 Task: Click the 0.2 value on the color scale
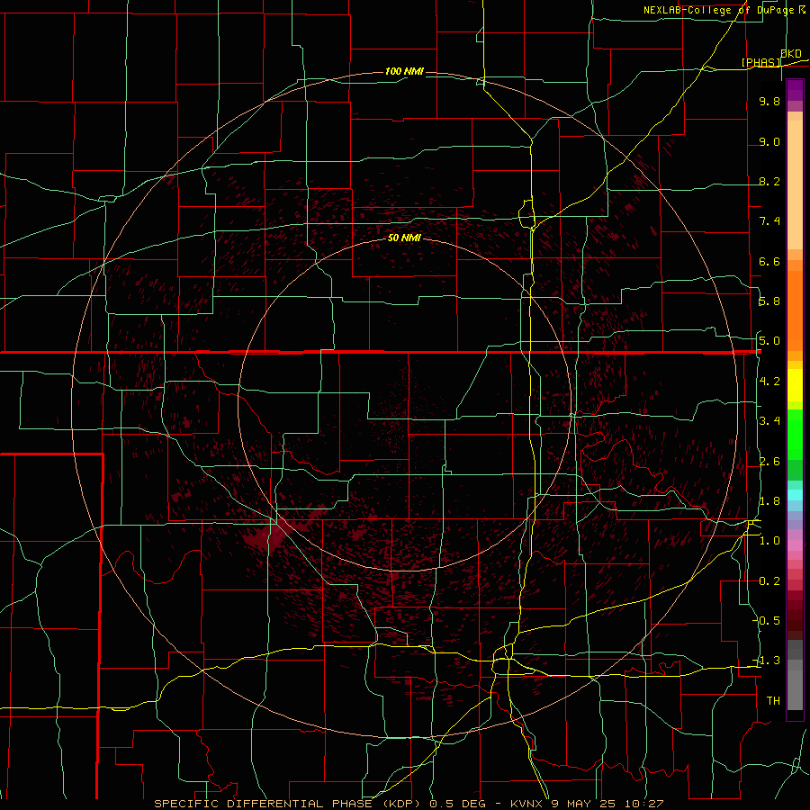(x=769, y=581)
